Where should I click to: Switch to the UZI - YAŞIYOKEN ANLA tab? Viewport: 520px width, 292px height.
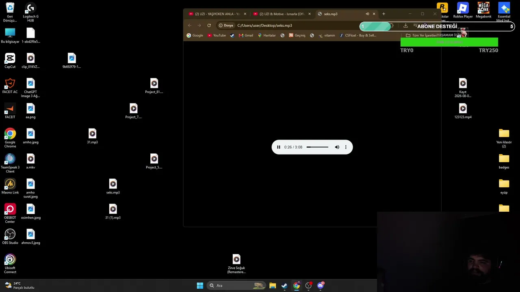click(x=217, y=14)
